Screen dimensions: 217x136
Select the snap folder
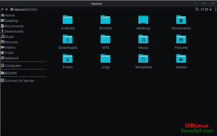(105, 59)
